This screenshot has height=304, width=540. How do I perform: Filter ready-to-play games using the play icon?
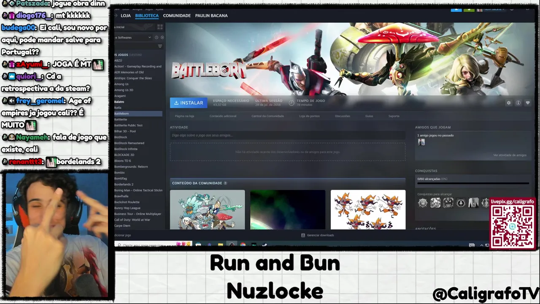coord(162,38)
